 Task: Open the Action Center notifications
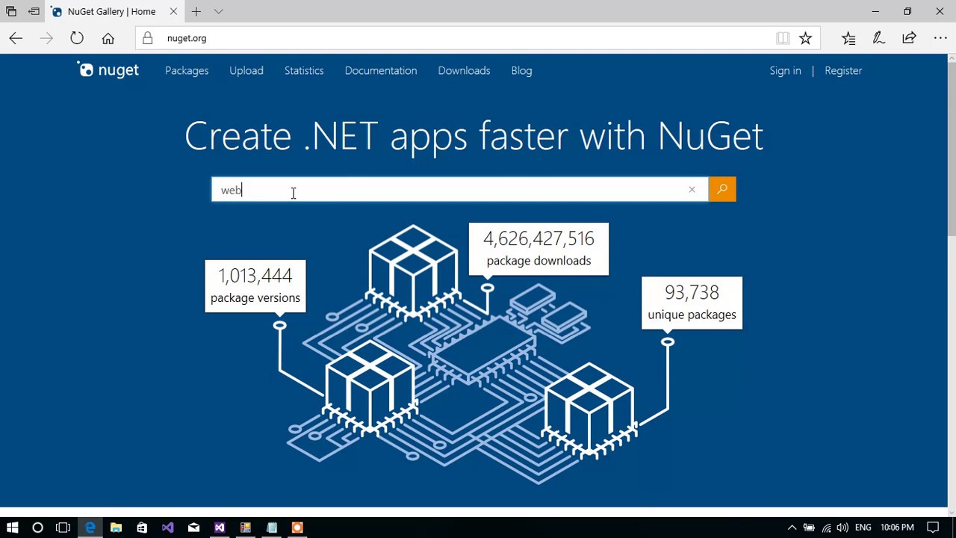tap(933, 528)
